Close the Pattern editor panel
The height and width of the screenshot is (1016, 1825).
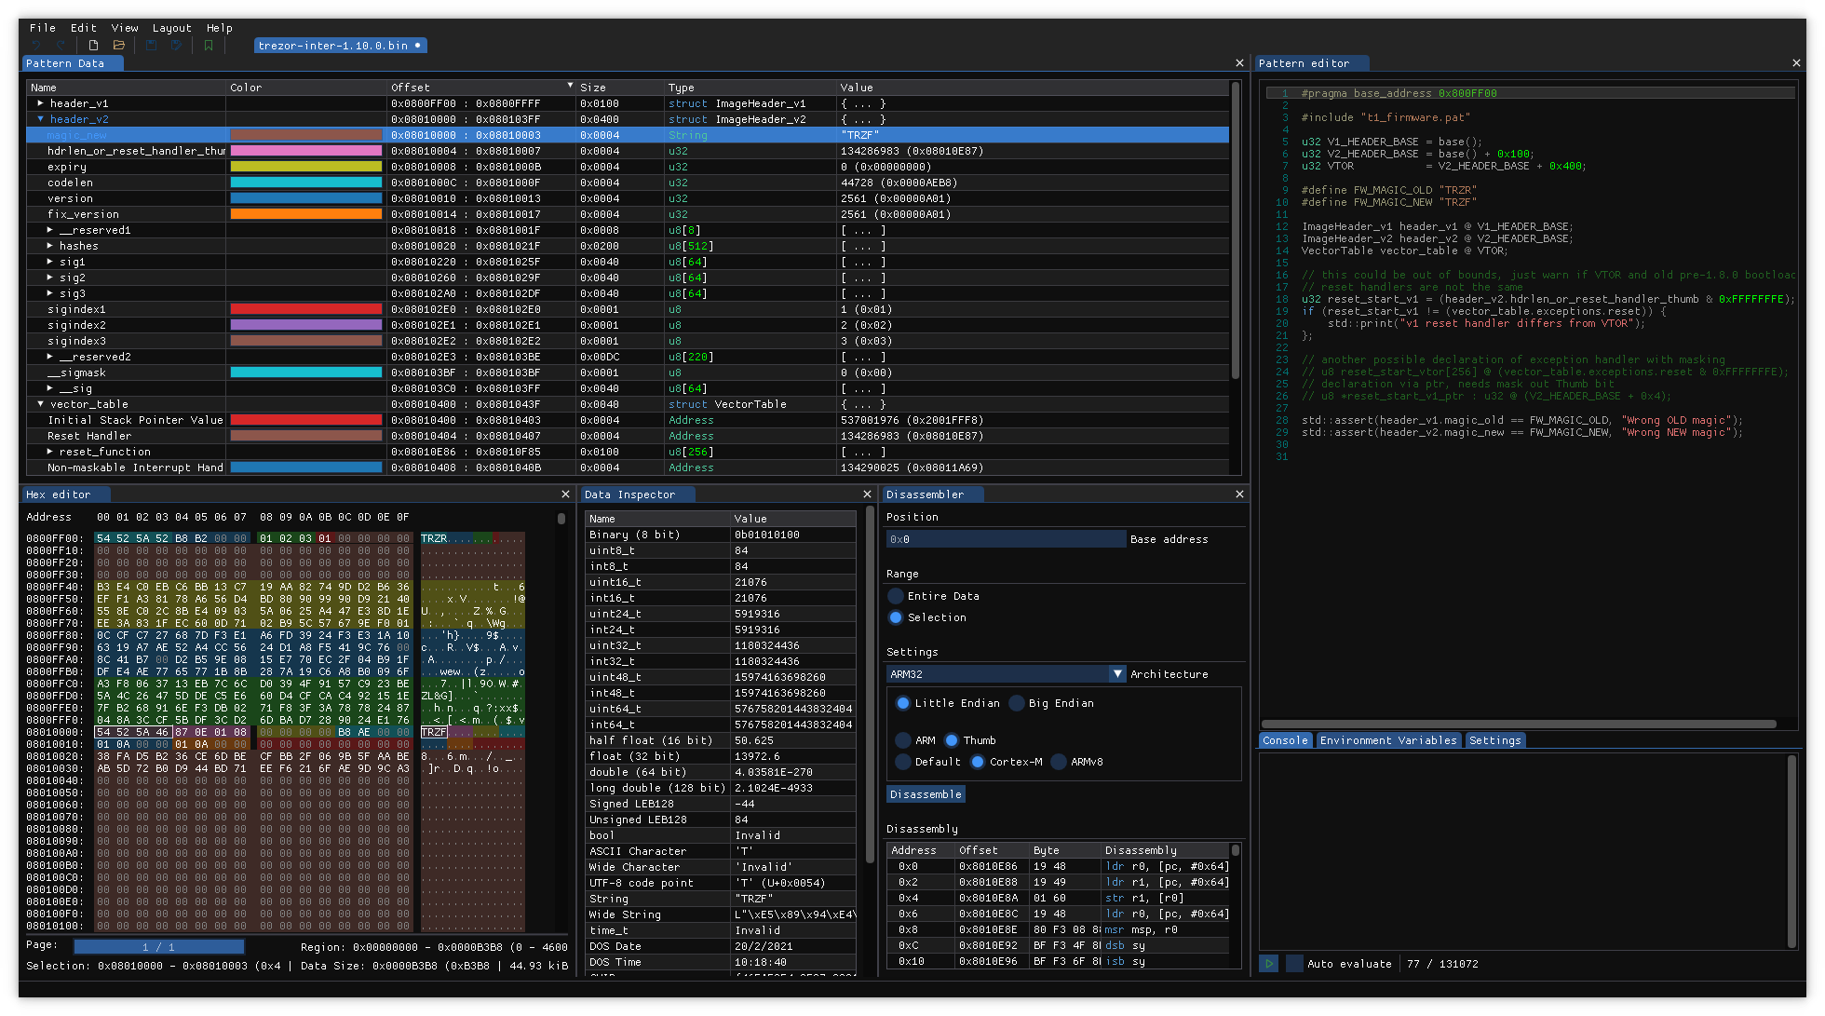[x=1796, y=63]
